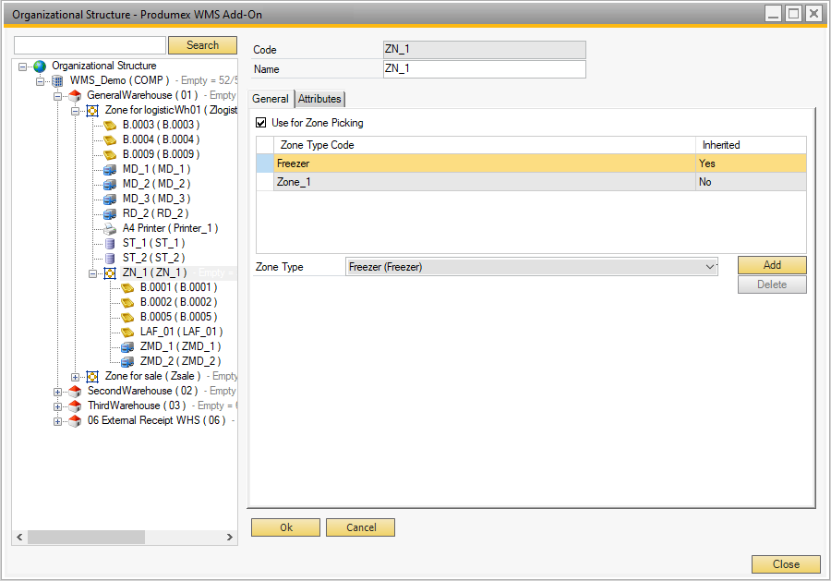Toggle the Use for Zone Picking checkbox

click(260, 123)
